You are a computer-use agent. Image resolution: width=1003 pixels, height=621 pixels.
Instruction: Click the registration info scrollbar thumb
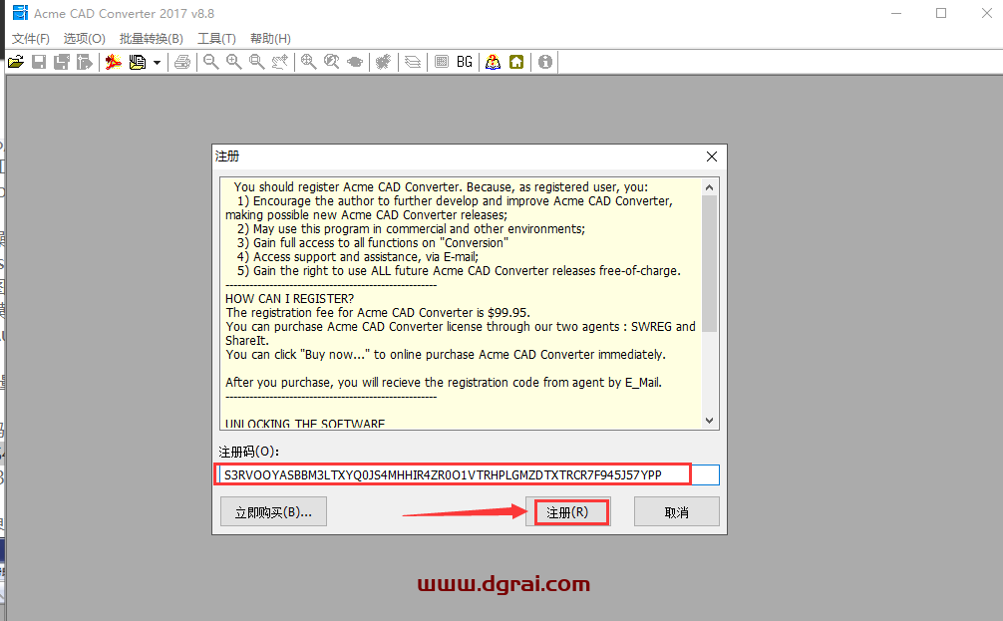tap(710, 263)
